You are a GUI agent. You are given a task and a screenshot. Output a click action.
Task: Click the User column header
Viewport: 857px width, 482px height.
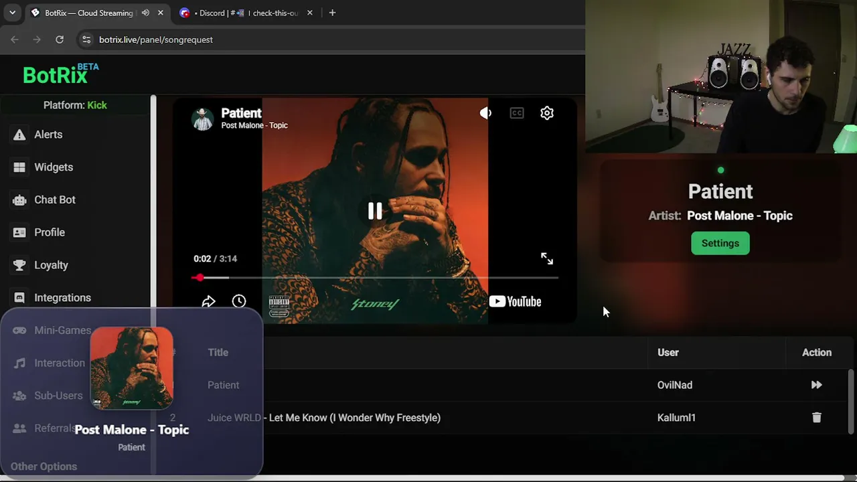click(668, 352)
